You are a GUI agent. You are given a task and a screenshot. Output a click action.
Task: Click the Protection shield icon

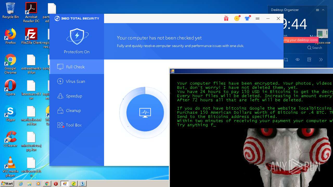(77, 36)
